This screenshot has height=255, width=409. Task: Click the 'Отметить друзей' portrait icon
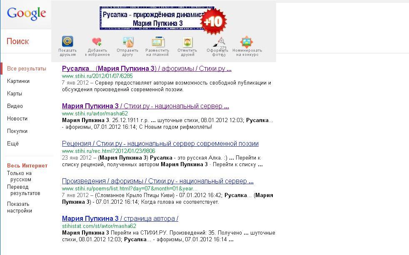coord(187,42)
